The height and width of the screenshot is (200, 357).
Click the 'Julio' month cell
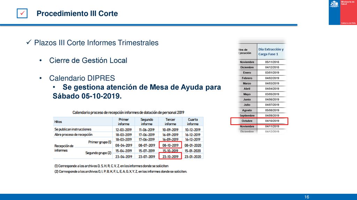(x=247, y=105)
